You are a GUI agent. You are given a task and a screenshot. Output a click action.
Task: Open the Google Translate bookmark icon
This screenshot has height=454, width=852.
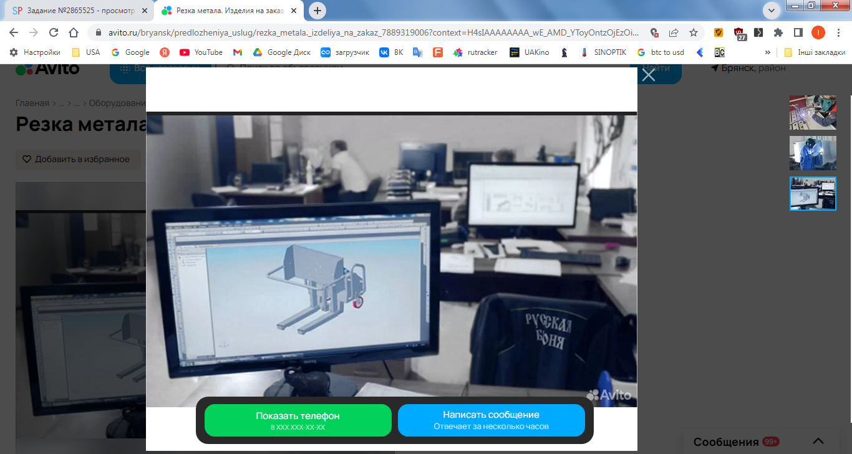coord(418,52)
